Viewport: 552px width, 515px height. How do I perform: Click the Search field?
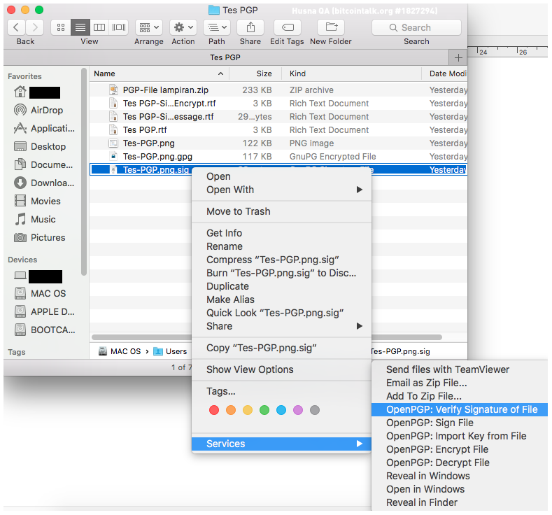416,27
